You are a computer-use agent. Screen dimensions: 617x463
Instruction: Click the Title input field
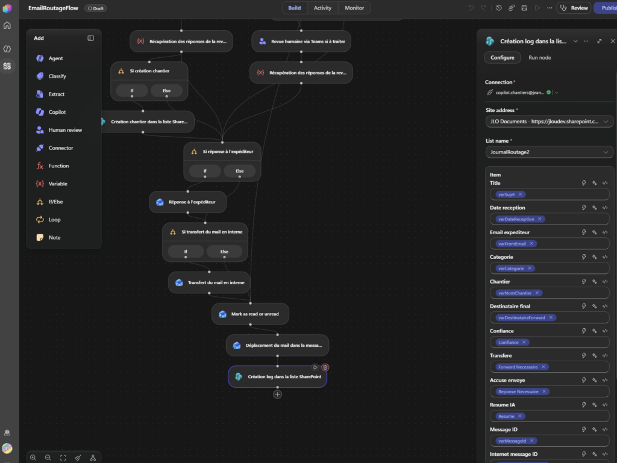coord(550,194)
